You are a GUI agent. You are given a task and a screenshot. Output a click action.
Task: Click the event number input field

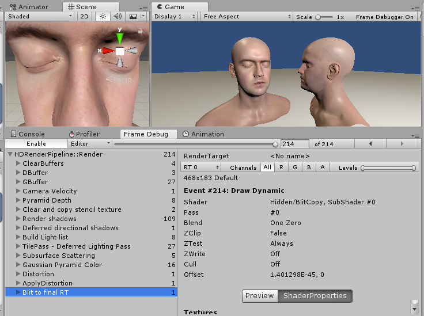(x=295, y=144)
